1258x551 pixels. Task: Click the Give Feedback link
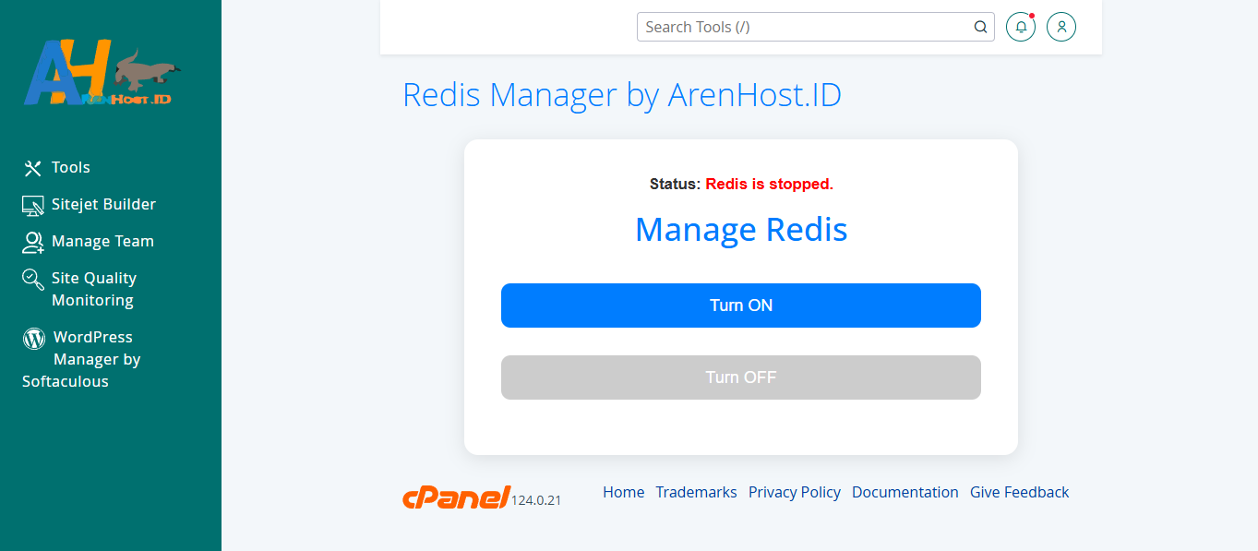(1019, 492)
